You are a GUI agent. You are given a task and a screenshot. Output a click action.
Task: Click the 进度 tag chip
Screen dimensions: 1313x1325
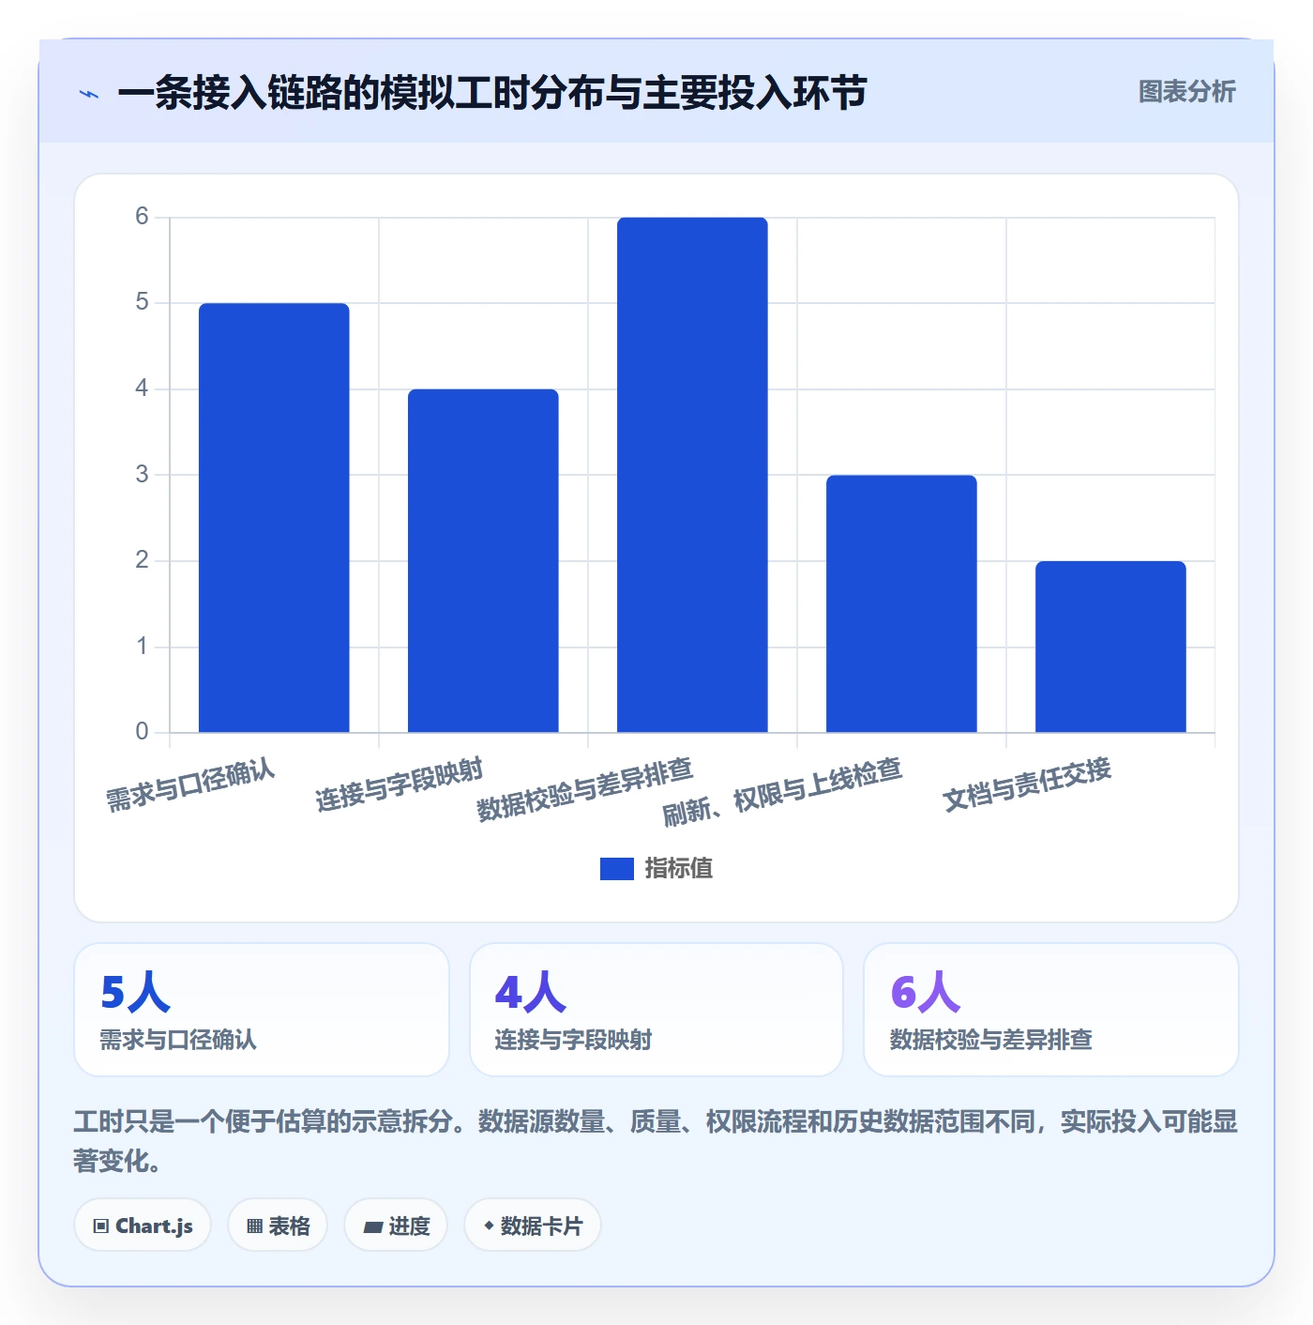[x=396, y=1226]
